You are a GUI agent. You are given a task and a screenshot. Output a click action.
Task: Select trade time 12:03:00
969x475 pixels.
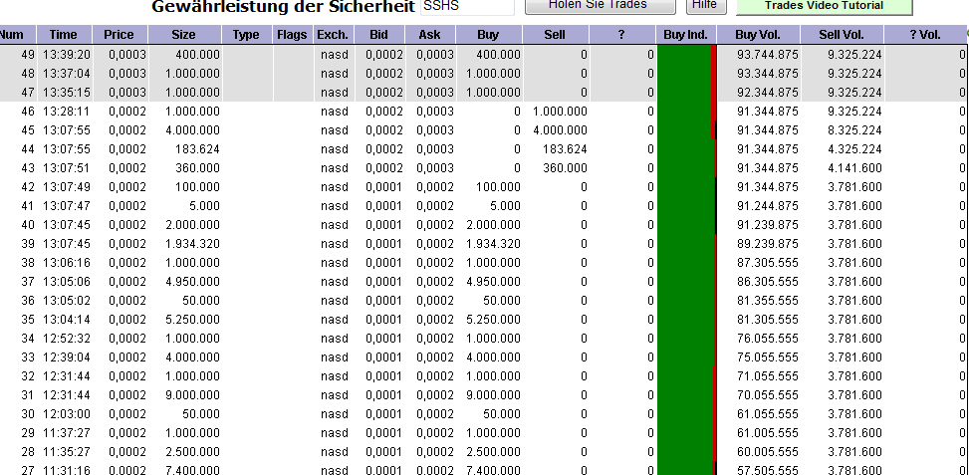67,414
